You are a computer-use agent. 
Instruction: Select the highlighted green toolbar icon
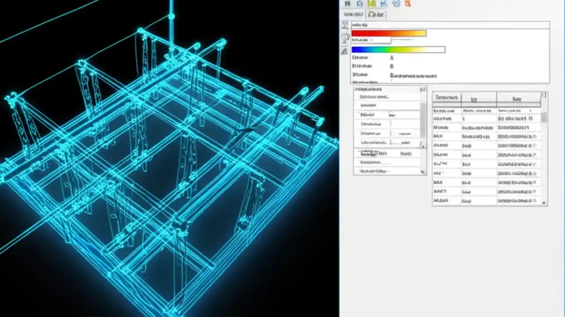[x=372, y=4]
